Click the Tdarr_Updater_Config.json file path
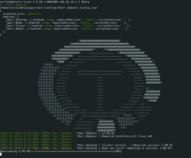Image resolution: width=191 pixels, height=158 pixels. (49, 8)
